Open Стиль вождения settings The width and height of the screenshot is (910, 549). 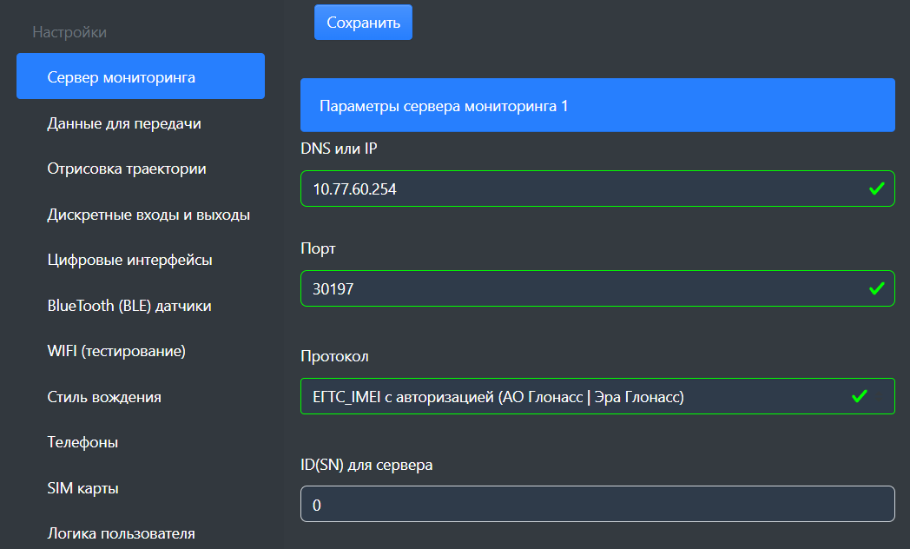point(104,397)
